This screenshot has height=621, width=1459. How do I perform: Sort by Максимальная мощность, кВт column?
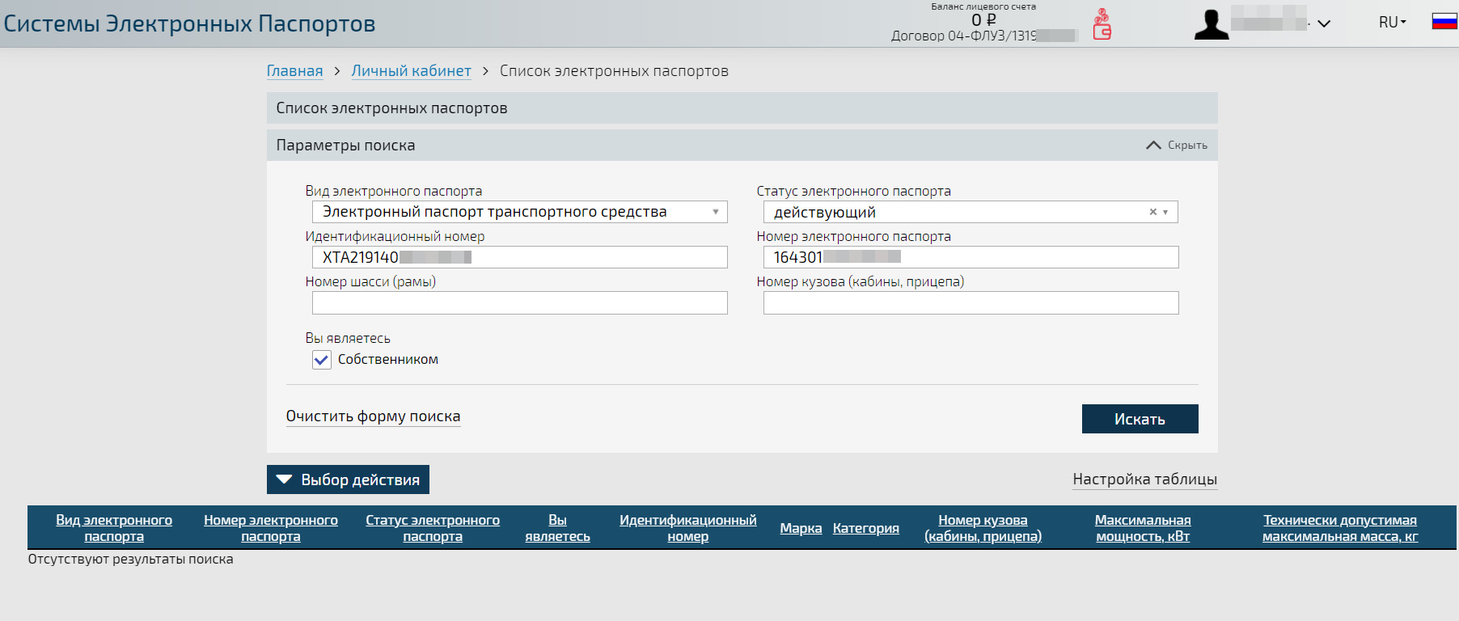pyautogui.click(x=1143, y=528)
